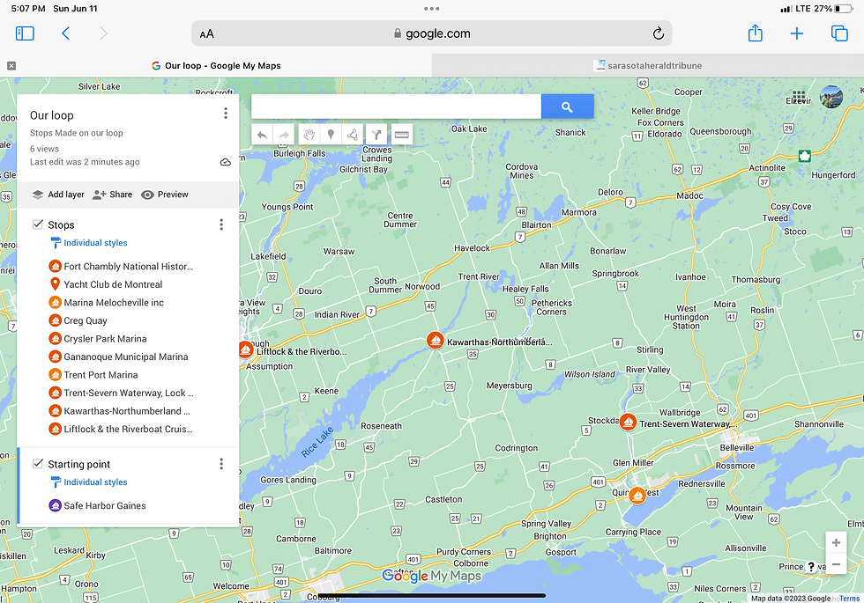Tap the battery indicator in status bar
Viewport: 864px width, 603px height.
point(844,9)
